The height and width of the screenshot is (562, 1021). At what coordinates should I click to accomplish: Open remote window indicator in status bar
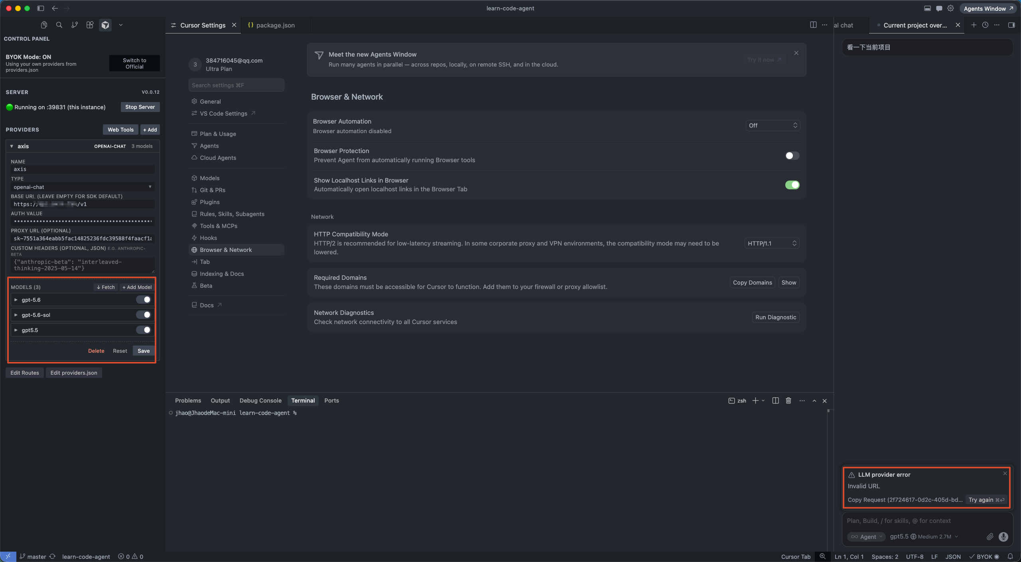8,556
